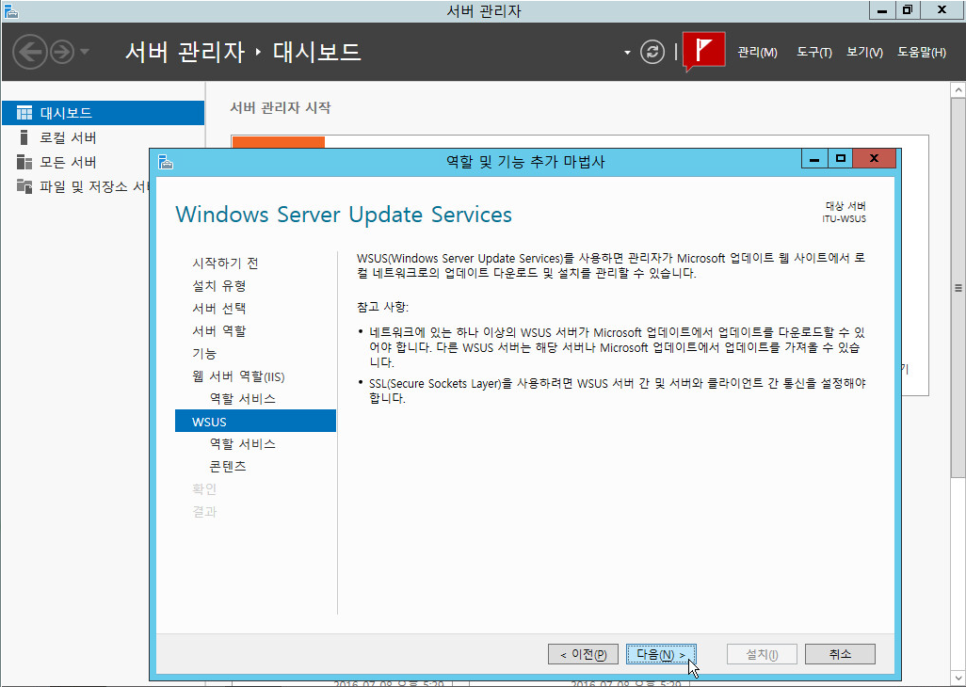Jump to 콘텐츠 wizard step
Image resolution: width=966 pixels, height=687 pixels.
pos(228,467)
